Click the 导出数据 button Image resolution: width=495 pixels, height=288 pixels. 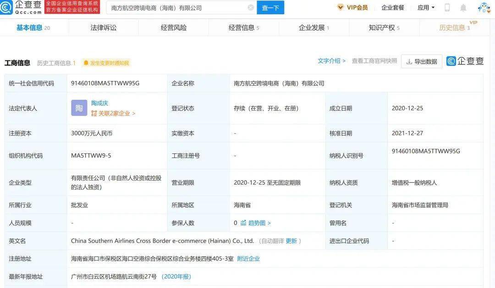pyautogui.click(x=422, y=61)
